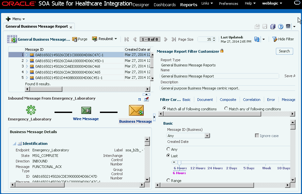The height and width of the screenshot is (194, 302).
Task: Switch to the Composite filter tab
Action: point(228,100)
